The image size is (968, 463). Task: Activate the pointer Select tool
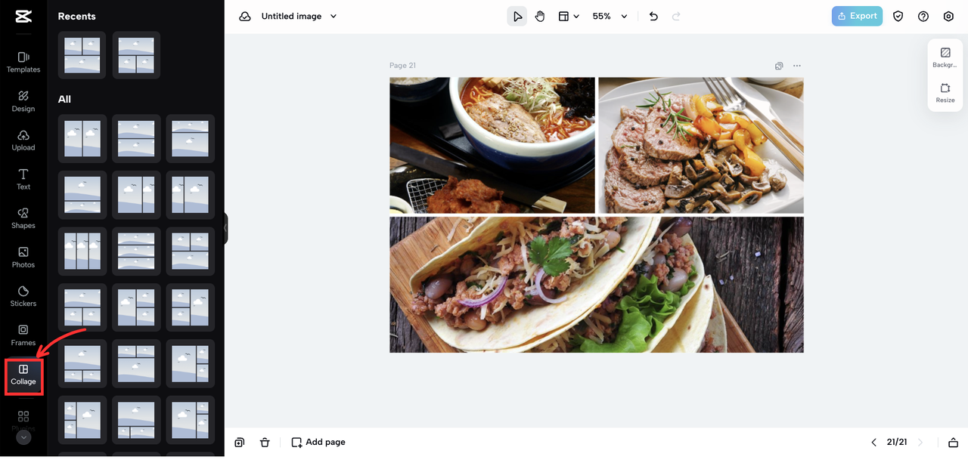pyautogui.click(x=517, y=16)
